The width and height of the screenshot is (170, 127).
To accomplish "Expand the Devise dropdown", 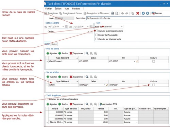I will [x=89, y=31].
